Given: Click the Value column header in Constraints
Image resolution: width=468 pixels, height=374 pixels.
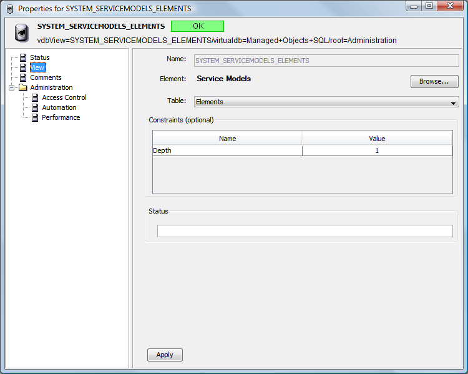Looking at the screenshot, I should pos(378,139).
